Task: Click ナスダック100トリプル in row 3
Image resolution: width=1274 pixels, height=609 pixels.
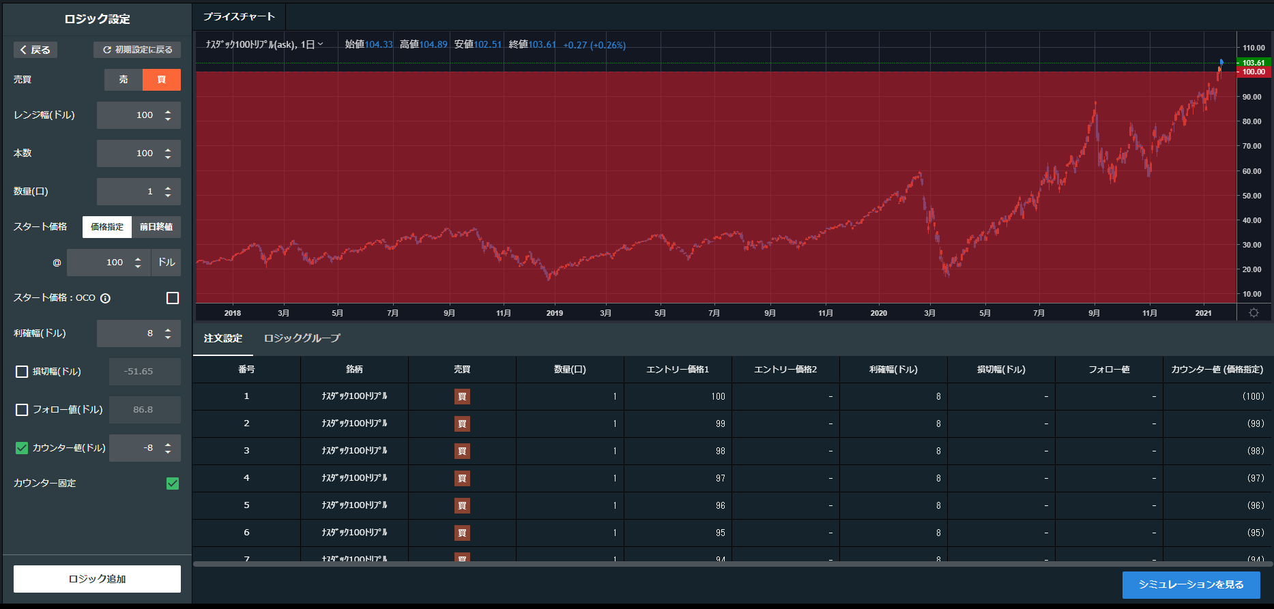Action: (354, 451)
